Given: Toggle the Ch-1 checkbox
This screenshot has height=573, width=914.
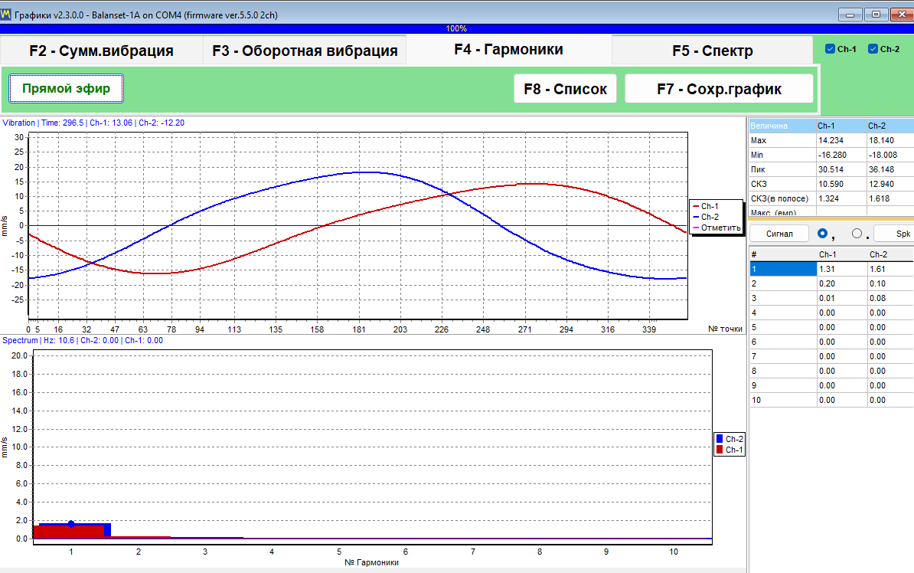Looking at the screenshot, I should pos(831,49).
